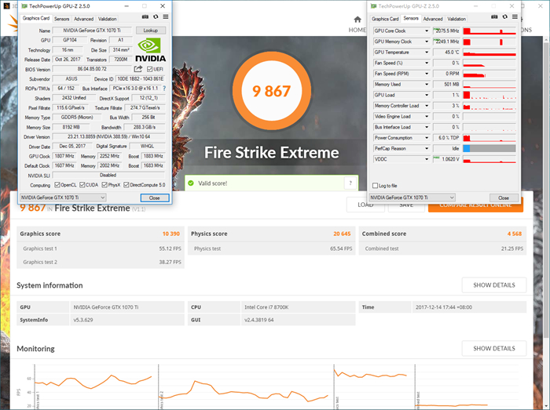Viewport: 550px width, 410px height.
Task: Click the NVIDIA logo in GPU-Z
Action: point(151,48)
